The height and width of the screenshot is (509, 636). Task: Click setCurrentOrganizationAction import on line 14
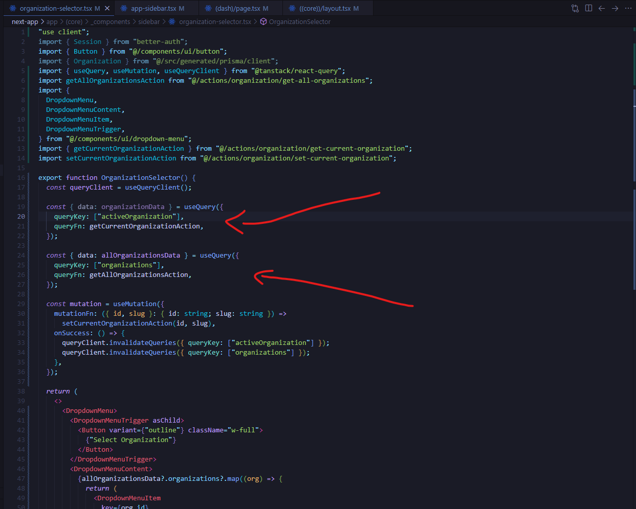pyautogui.click(x=121, y=158)
